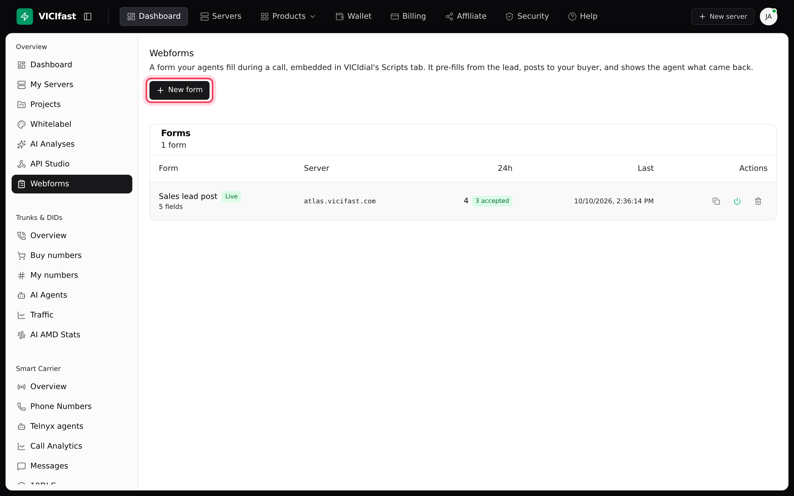Open the Help top menu

tap(583, 17)
